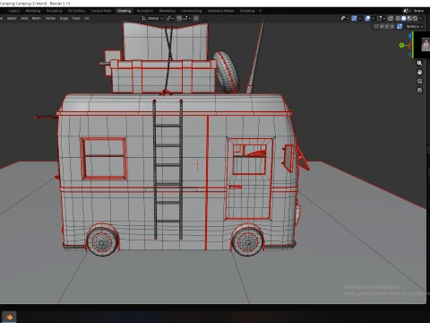Viewport: 430px width, 323px height.
Task: Select the active Shading workspace tab
Action: tap(124, 11)
